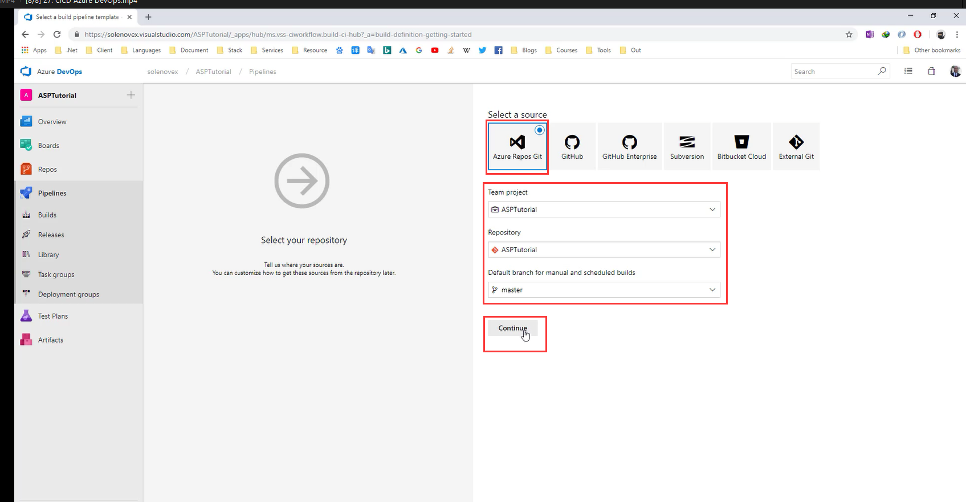Select Azure Repos Git as source

click(517, 147)
